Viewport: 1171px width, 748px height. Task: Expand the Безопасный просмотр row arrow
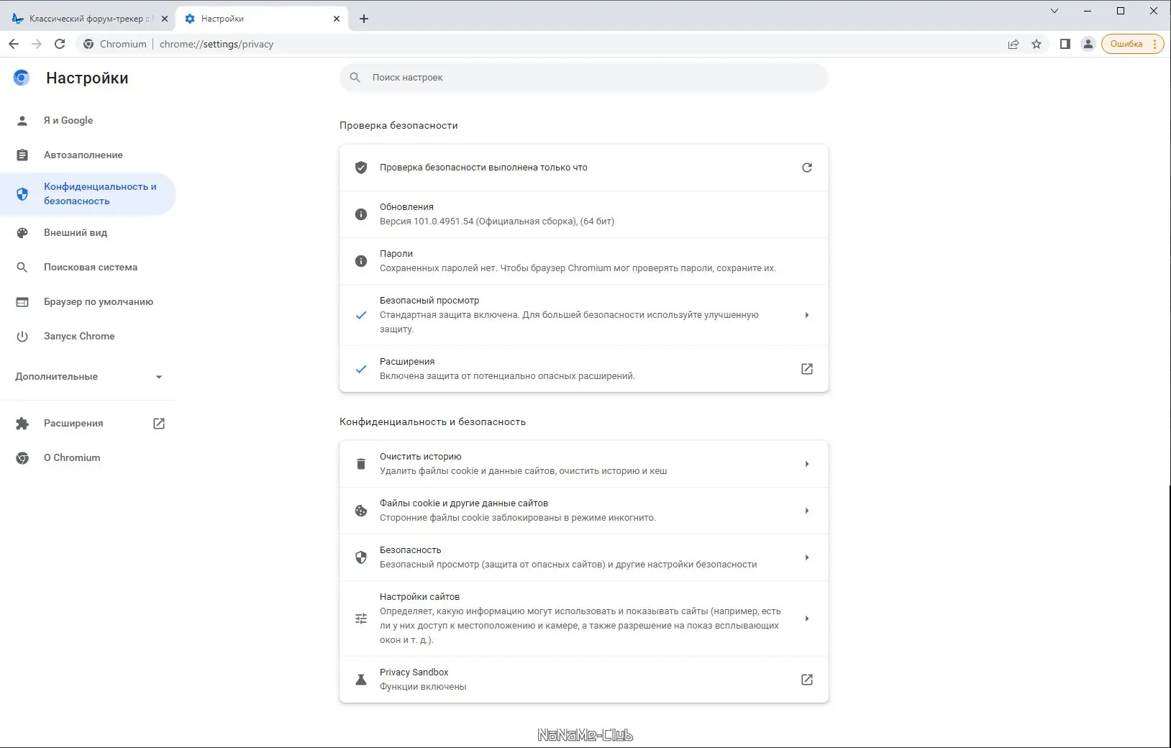(807, 315)
